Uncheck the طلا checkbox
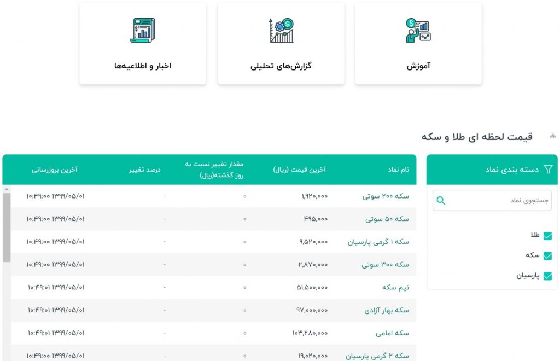Screen dimensions: 560x361 point(547,236)
